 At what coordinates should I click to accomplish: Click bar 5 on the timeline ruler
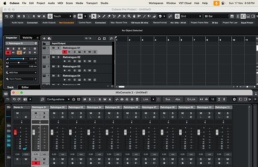[x=168, y=40]
